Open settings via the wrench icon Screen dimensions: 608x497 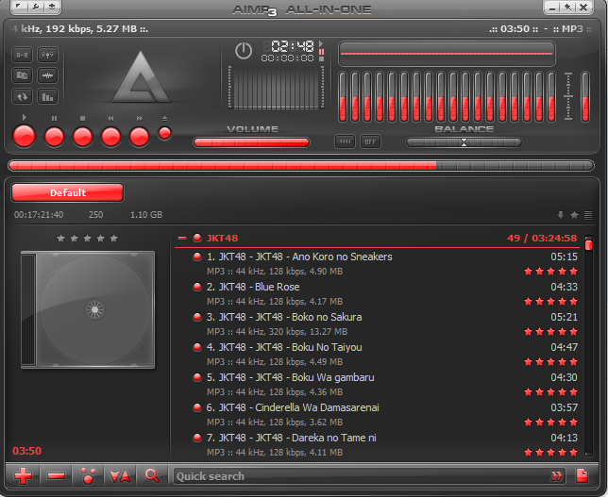36,7
